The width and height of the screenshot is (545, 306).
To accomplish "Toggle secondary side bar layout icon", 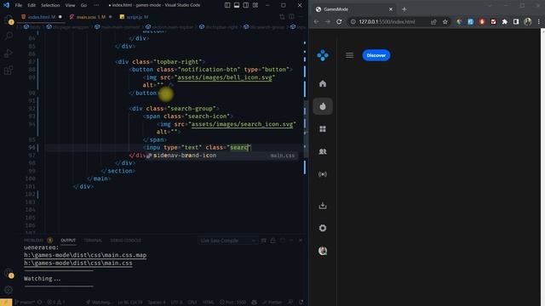I will 246,5.
